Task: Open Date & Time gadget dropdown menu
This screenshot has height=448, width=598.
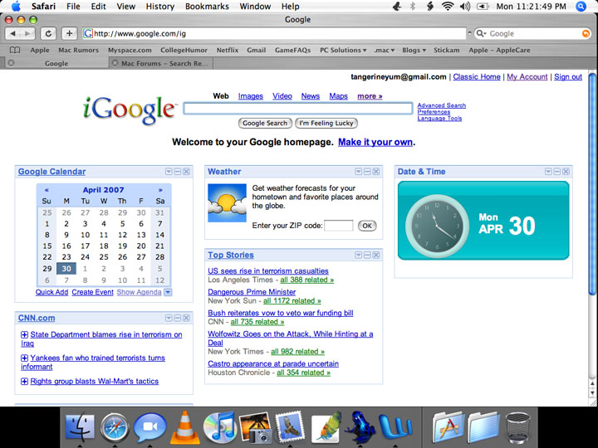Action: [x=548, y=172]
